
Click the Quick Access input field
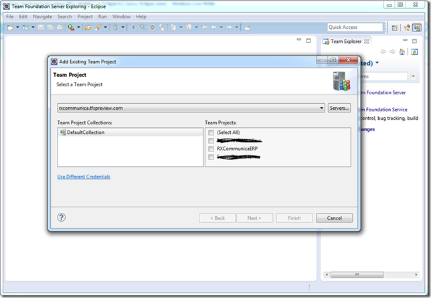click(x=355, y=27)
